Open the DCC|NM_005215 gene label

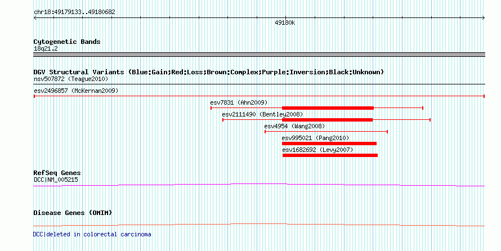coord(56,180)
